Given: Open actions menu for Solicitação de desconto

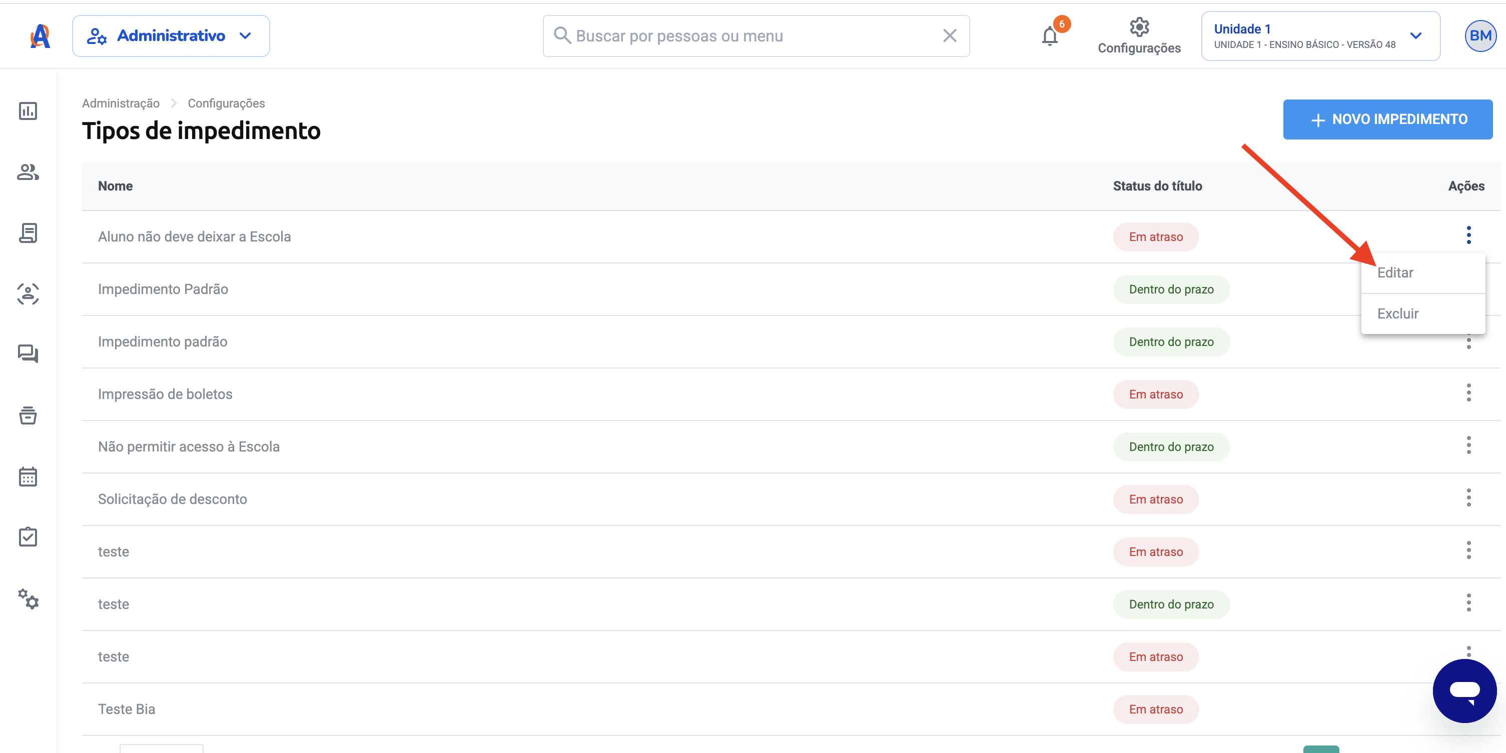Looking at the screenshot, I should [1468, 497].
